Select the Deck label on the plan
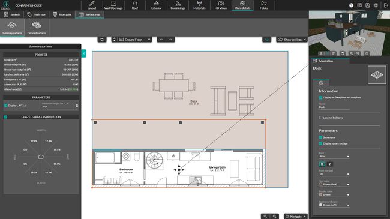Image resolution: width=390 pixels, height=219 pixels. click(x=194, y=101)
